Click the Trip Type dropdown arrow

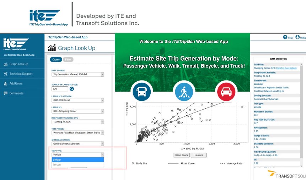pos(102,155)
